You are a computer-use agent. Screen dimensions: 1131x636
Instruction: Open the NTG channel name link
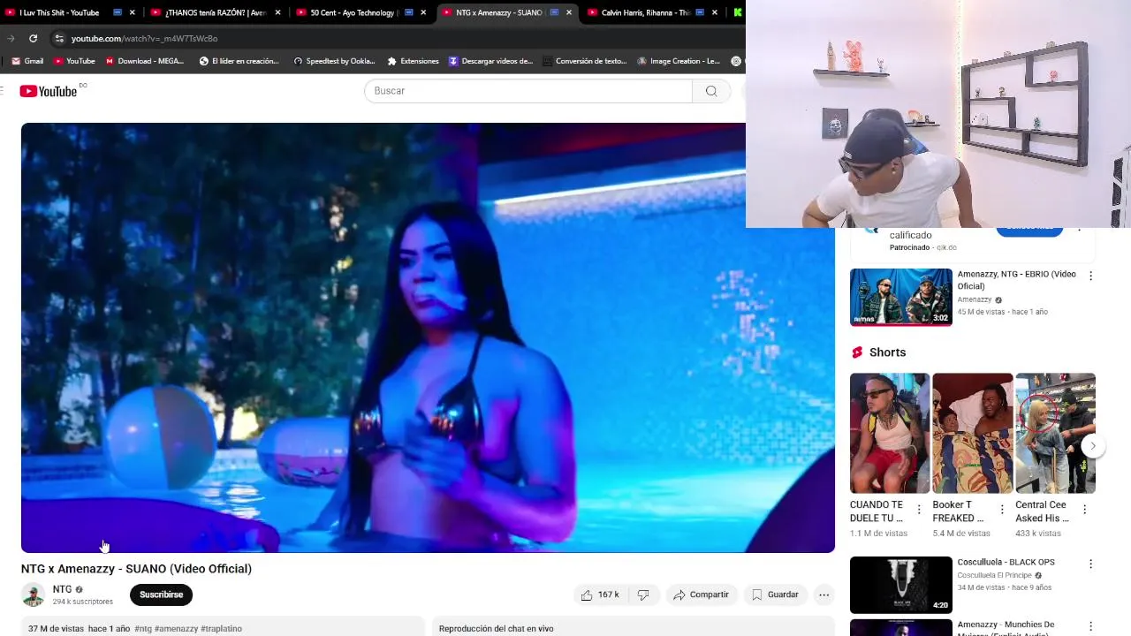(62, 589)
